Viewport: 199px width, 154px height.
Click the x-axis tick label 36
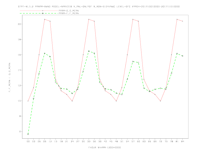click(94, 141)
